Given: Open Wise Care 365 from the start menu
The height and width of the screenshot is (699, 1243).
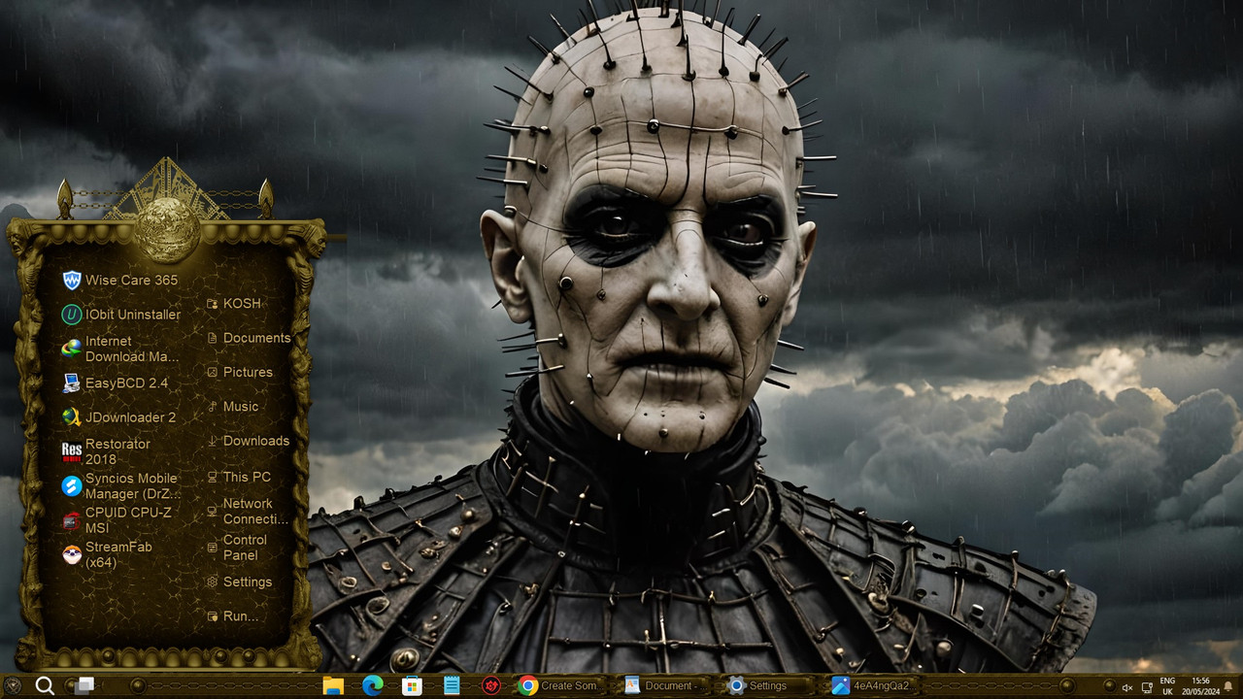Looking at the screenshot, I should point(120,281).
